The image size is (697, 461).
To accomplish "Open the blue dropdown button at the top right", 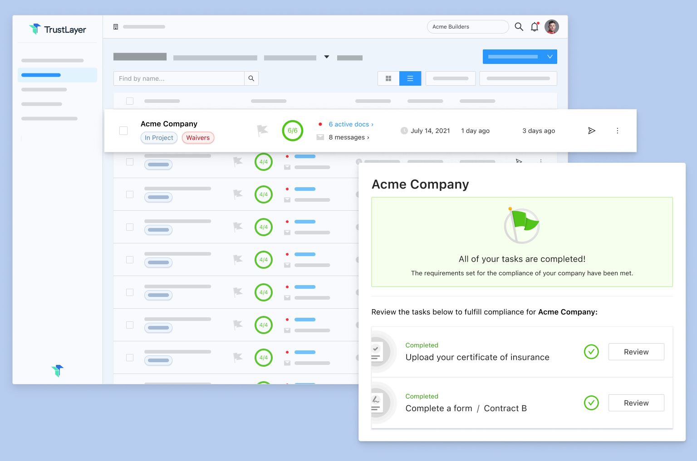I will [520, 56].
